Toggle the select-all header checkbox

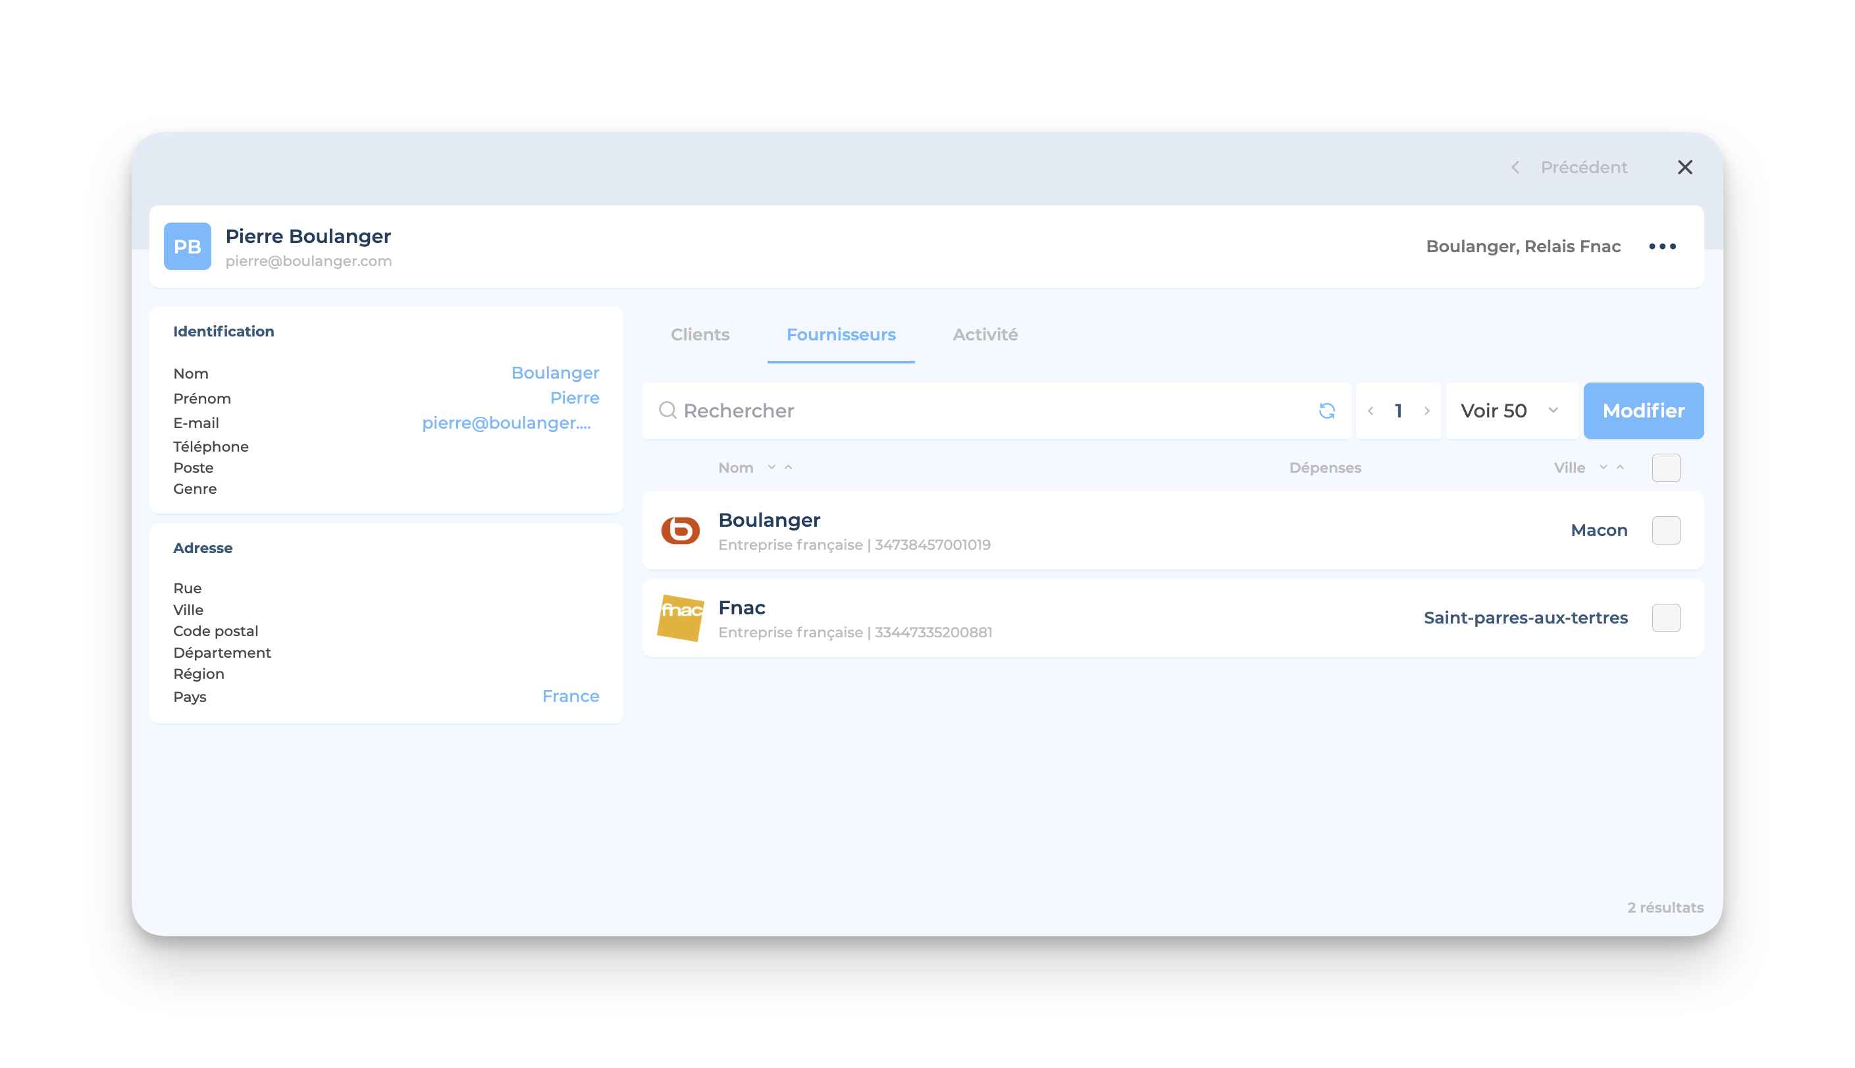(1666, 468)
